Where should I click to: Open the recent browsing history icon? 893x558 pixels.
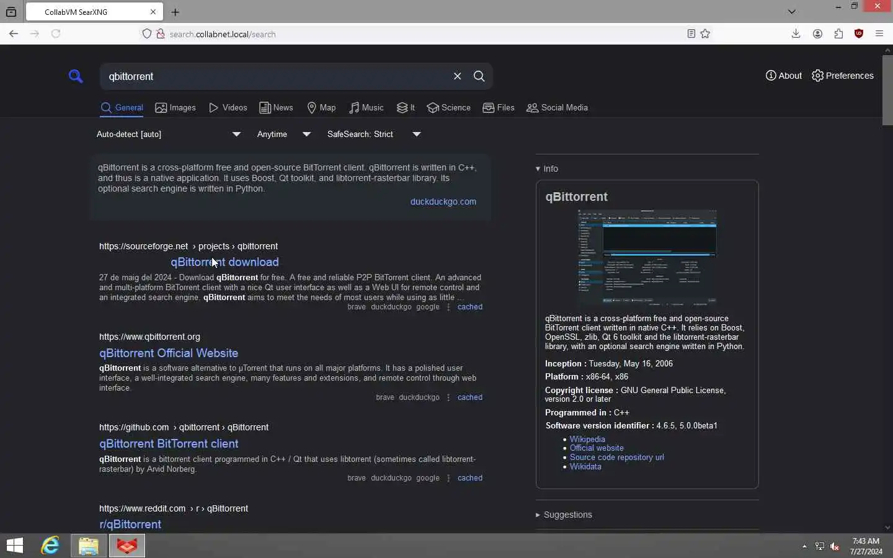tap(11, 12)
